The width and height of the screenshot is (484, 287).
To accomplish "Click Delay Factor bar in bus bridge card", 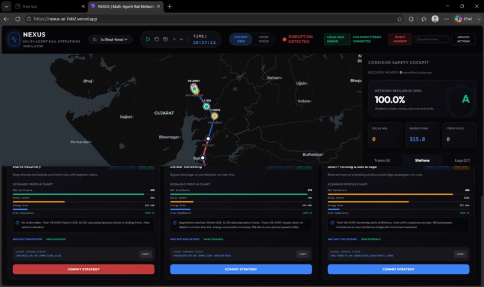I will click(x=399, y=202).
